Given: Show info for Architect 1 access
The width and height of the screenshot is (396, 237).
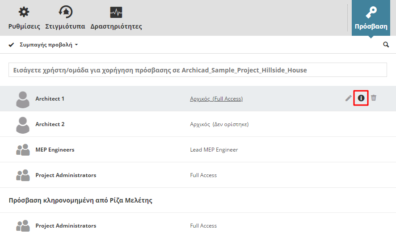Looking at the screenshot, I should click(x=361, y=98).
